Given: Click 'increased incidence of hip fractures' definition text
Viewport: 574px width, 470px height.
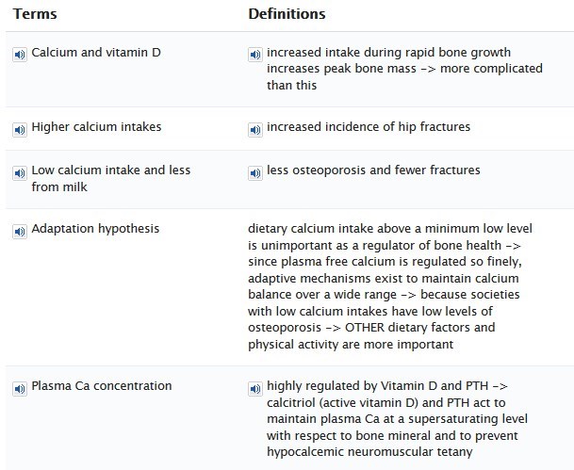Looking at the screenshot, I should point(369,127).
